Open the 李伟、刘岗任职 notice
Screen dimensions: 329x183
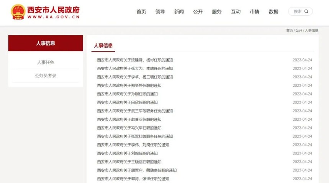(133, 145)
